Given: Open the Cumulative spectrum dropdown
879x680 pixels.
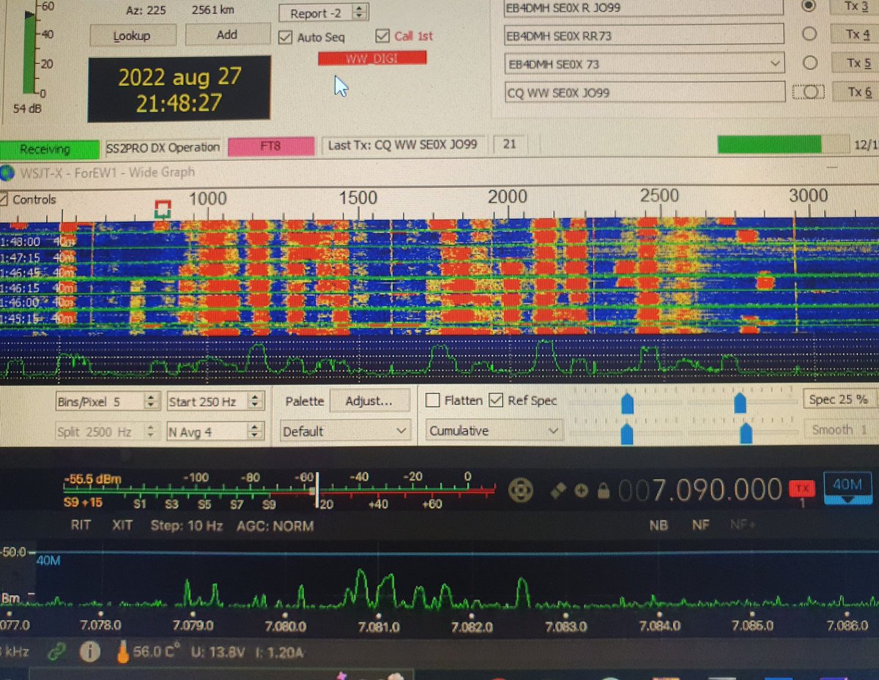Looking at the screenshot, I should (494, 431).
